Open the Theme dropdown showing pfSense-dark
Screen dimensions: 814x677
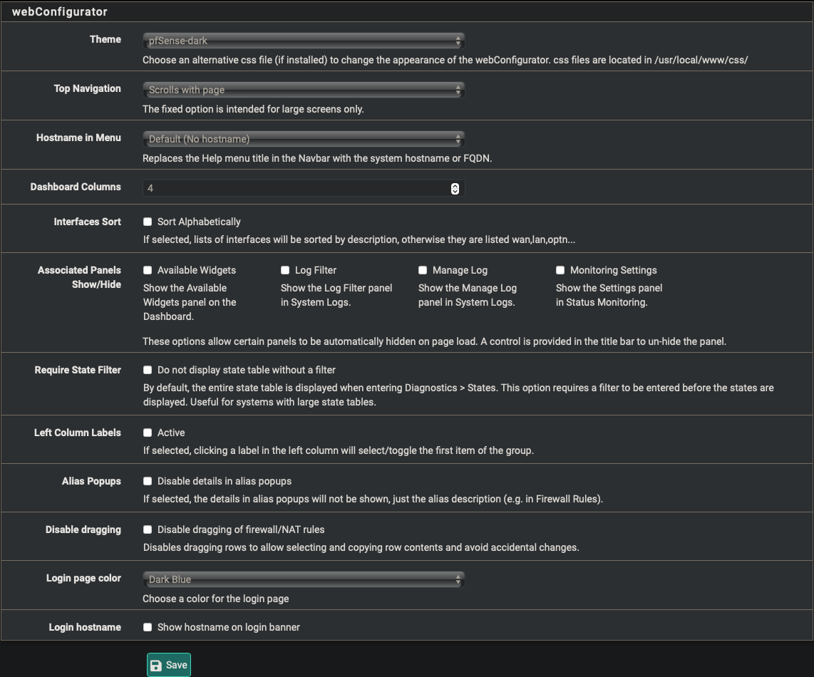[x=303, y=41]
